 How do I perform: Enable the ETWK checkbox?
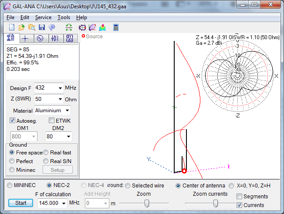(52, 120)
